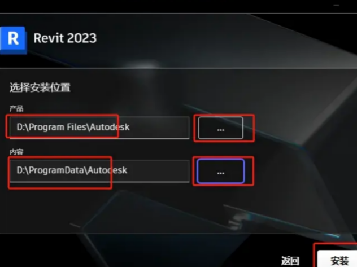The width and height of the screenshot is (357, 268).
Task: Click inside the 产品 path field
Action: click(x=99, y=128)
